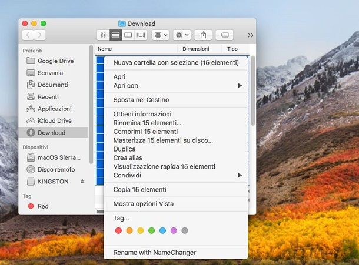This screenshot has height=265, width=359.
Task: Apply the blue tag color dot
Action: (x=162, y=230)
